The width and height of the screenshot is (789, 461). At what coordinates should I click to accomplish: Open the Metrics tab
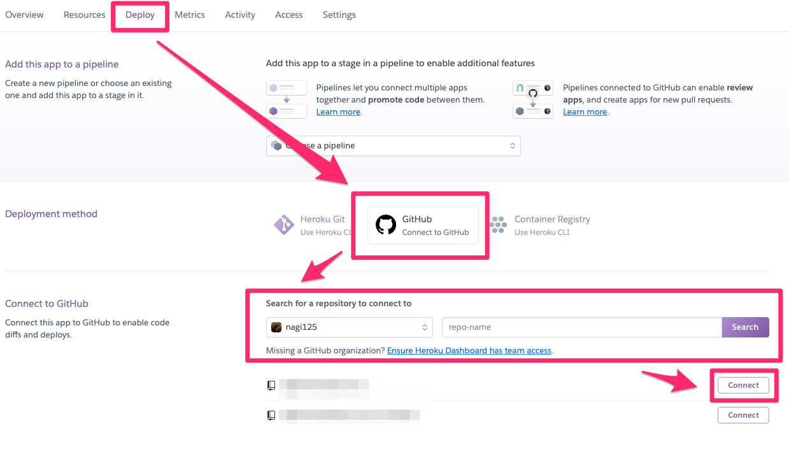pos(190,15)
